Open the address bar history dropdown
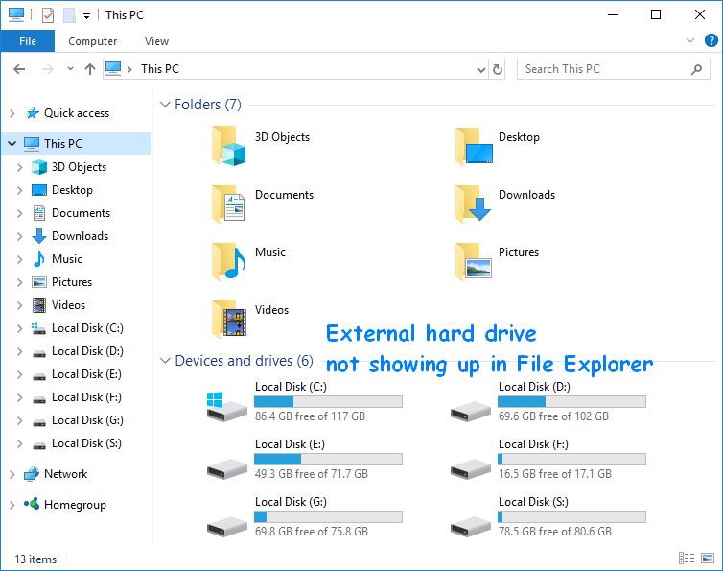Screen dimensions: 723x571 pyautogui.click(x=481, y=69)
